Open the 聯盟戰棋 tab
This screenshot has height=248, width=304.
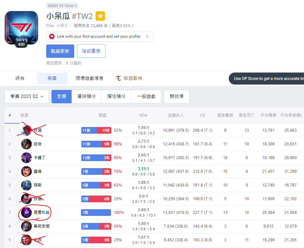click(x=129, y=78)
